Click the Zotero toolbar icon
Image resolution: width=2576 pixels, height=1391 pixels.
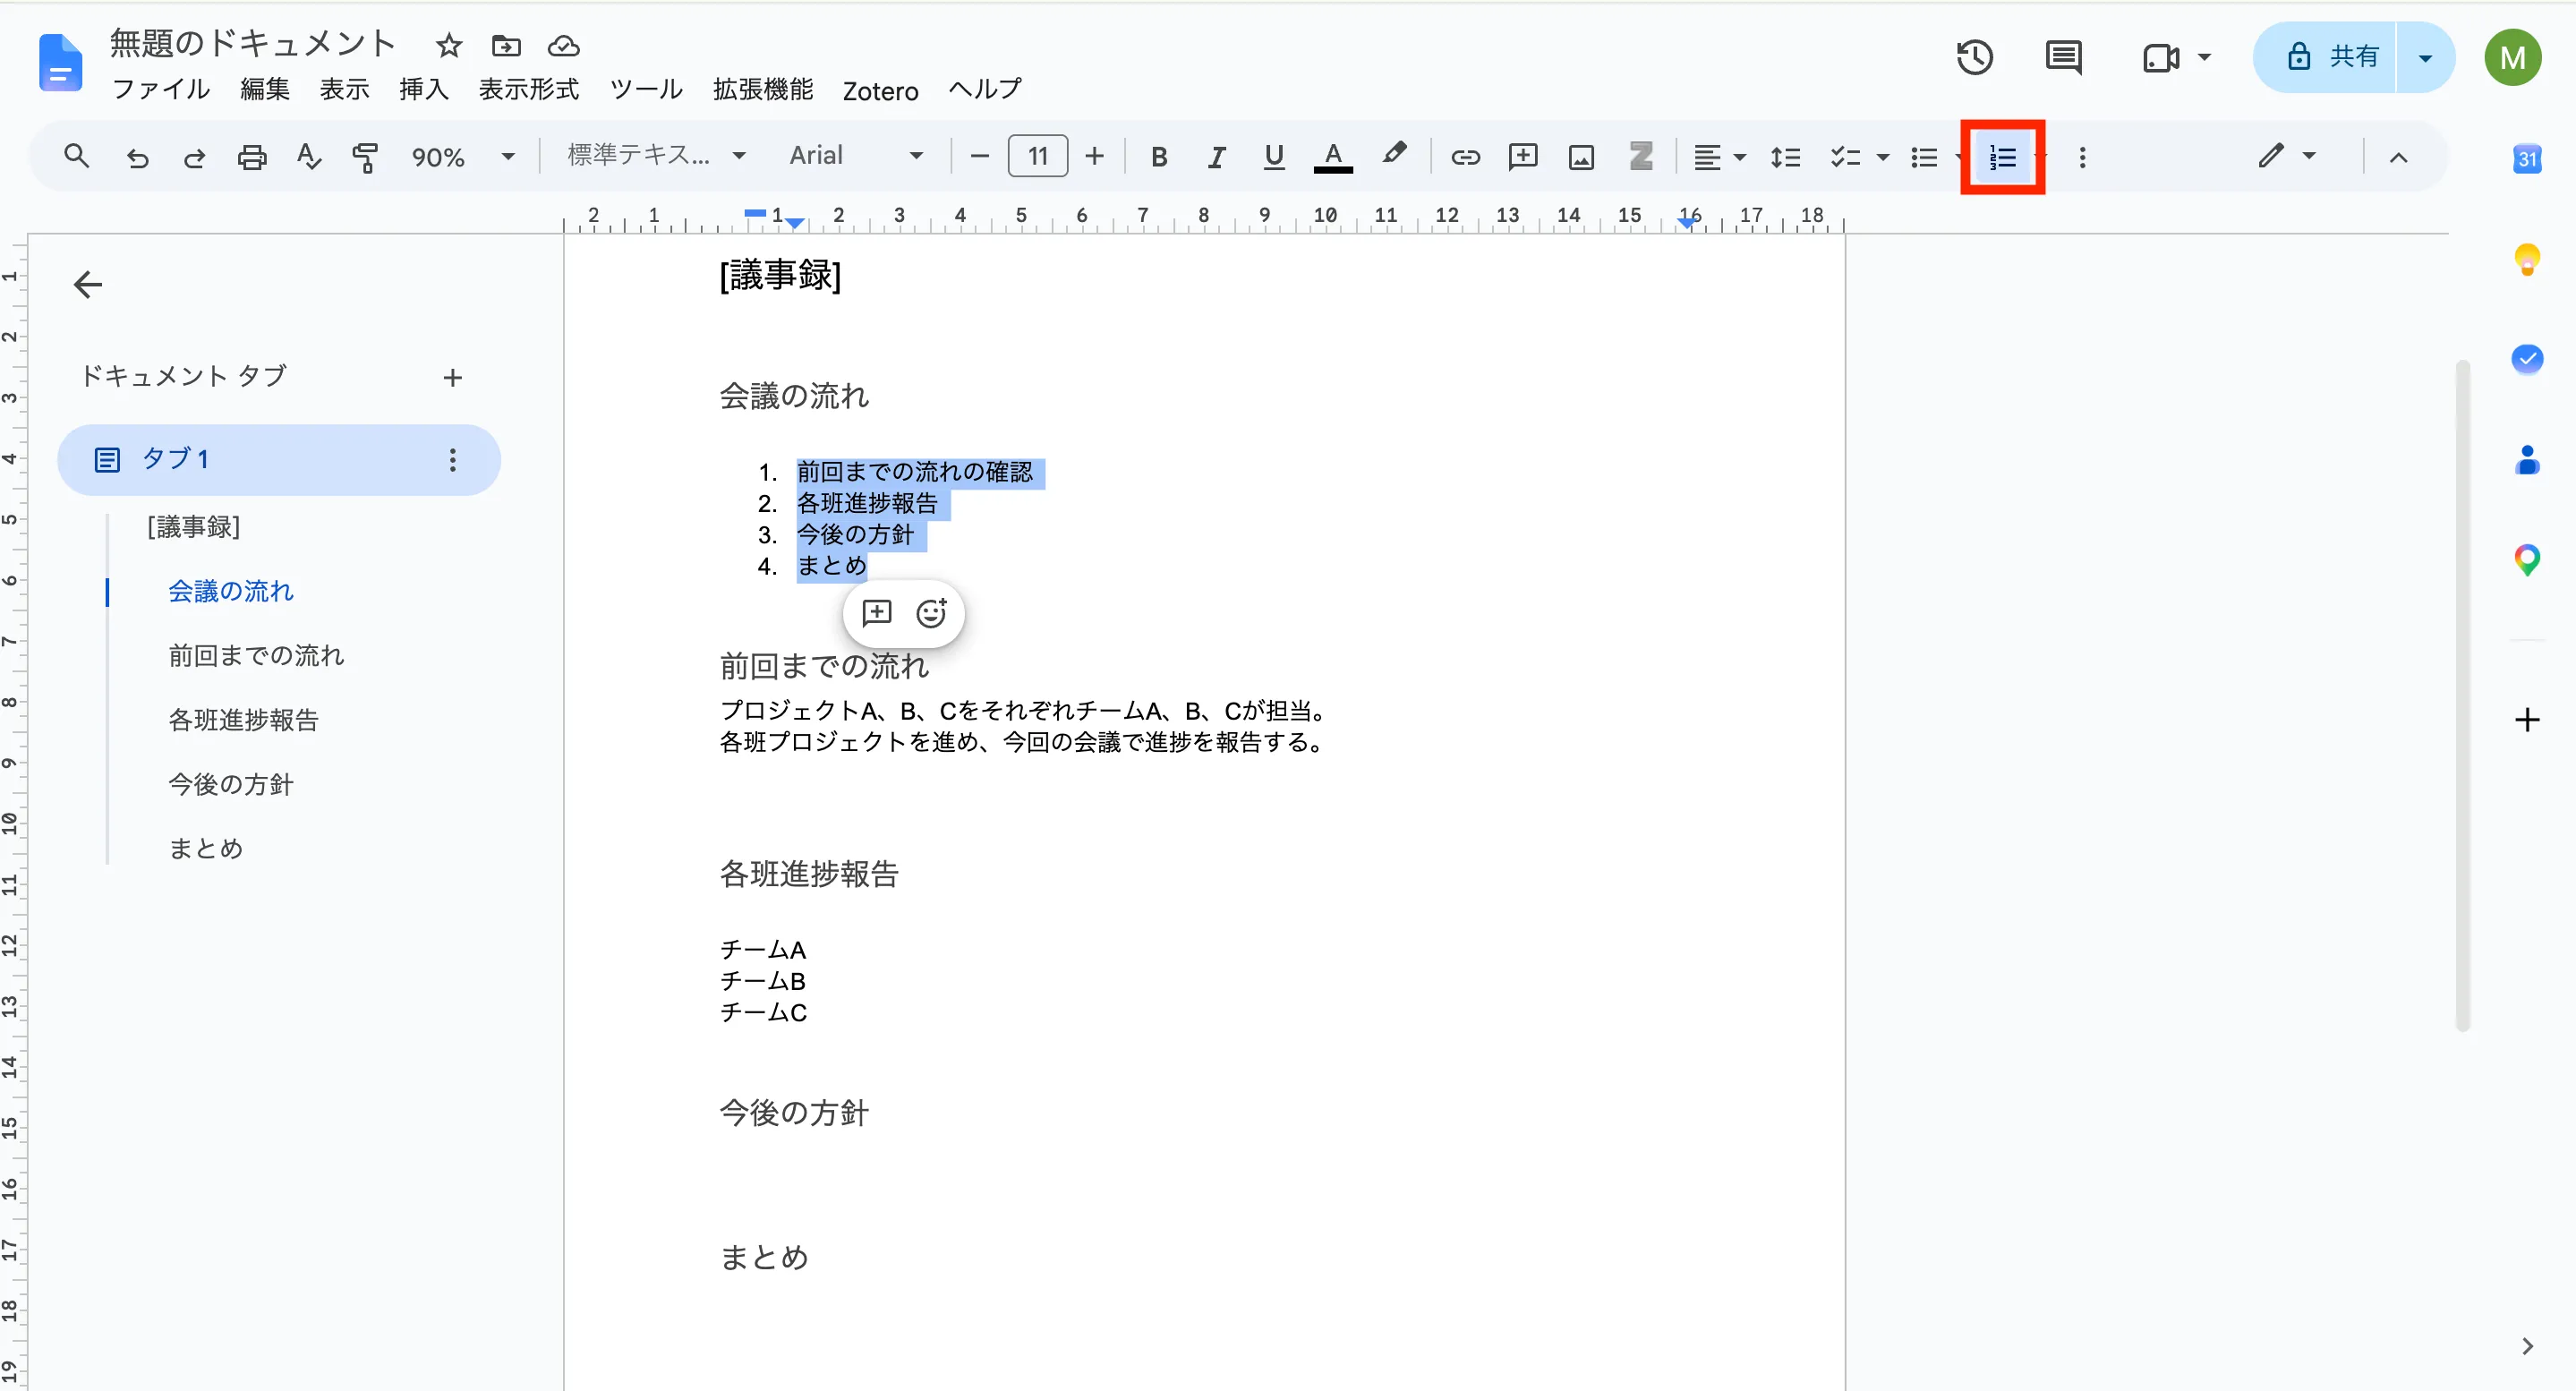(x=1640, y=156)
